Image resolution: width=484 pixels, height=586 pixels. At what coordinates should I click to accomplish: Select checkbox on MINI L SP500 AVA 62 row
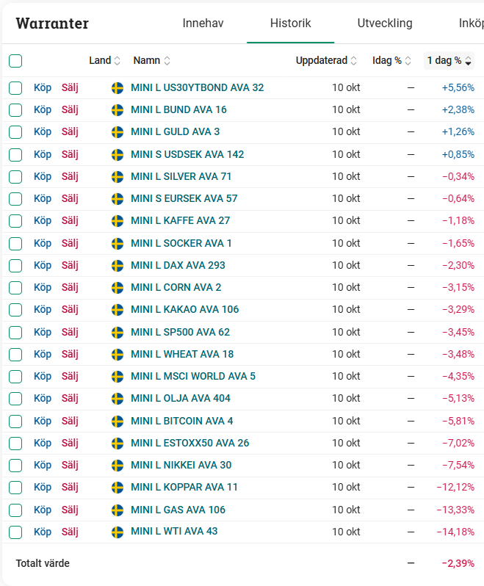pos(15,332)
